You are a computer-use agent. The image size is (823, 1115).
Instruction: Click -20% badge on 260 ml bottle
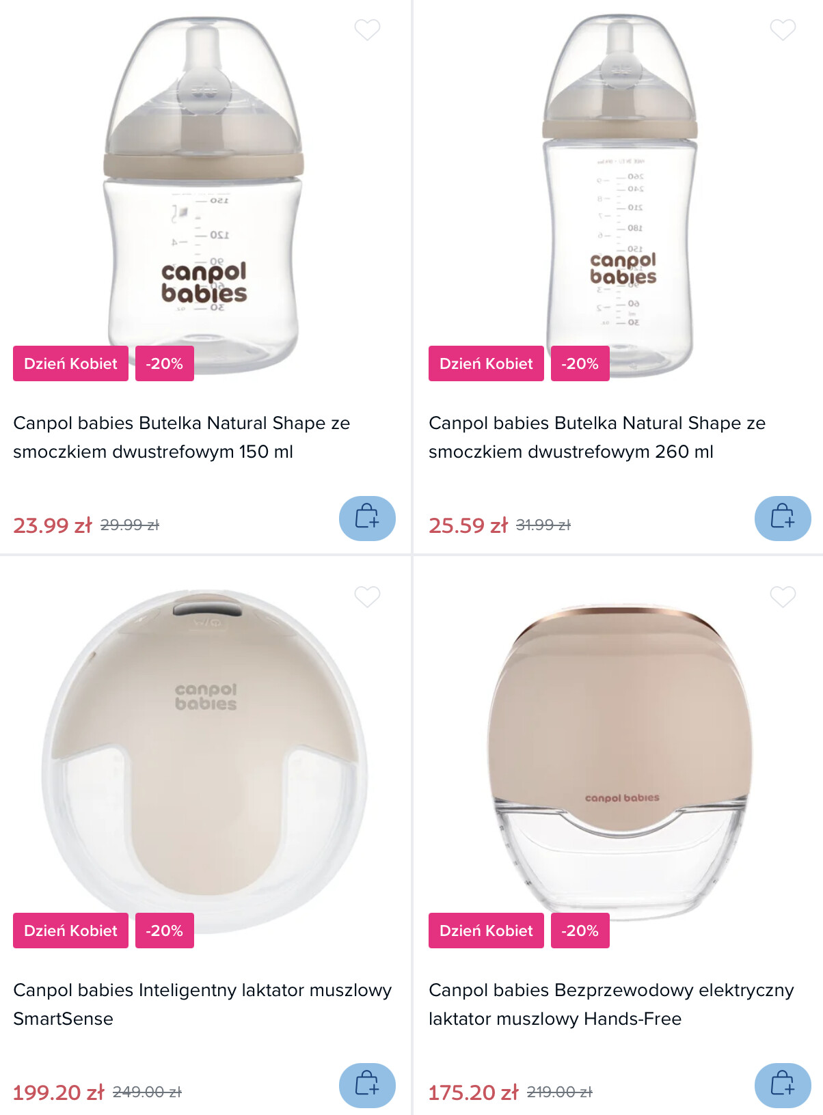click(x=580, y=363)
